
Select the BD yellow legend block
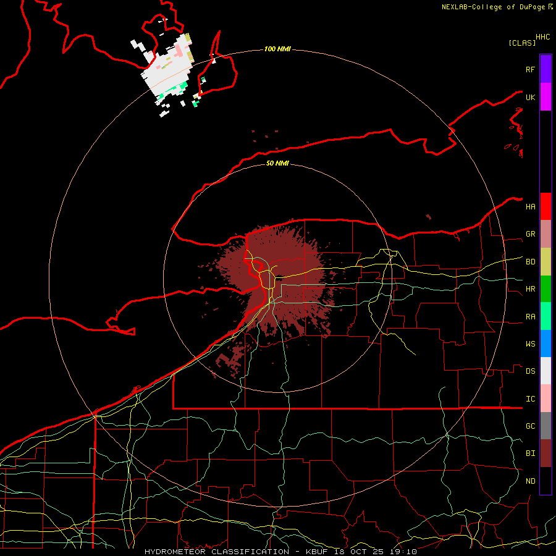tap(545, 262)
